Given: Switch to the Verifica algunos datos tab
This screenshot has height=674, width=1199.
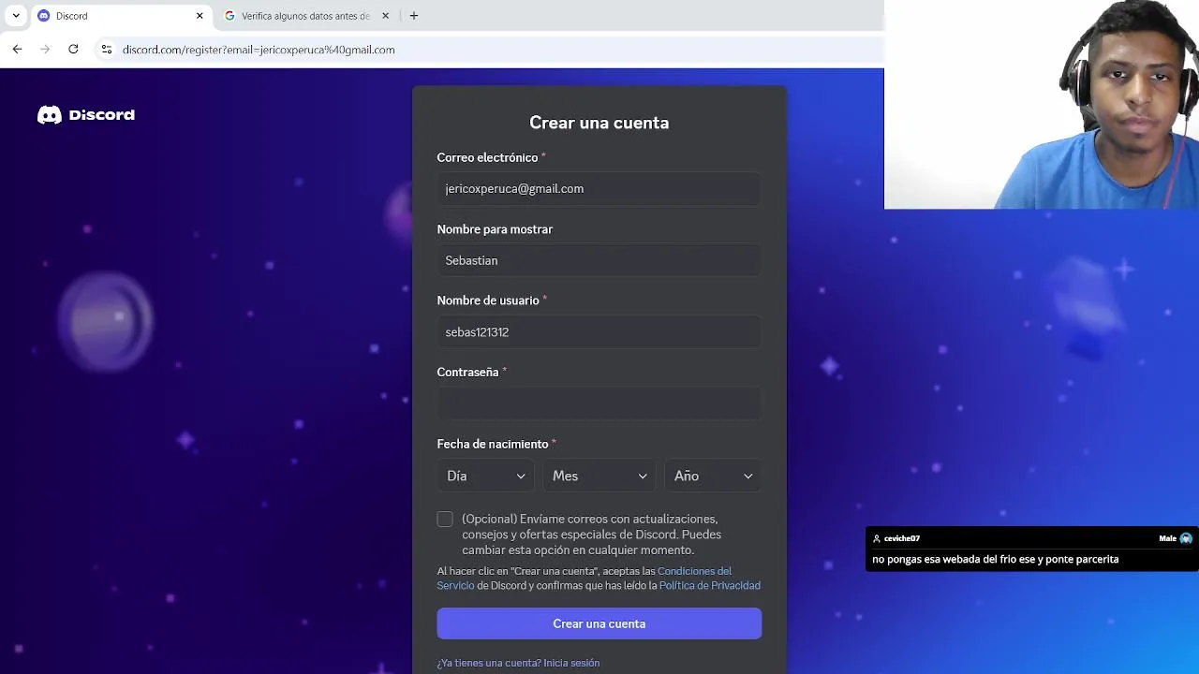Looking at the screenshot, I should tap(305, 16).
